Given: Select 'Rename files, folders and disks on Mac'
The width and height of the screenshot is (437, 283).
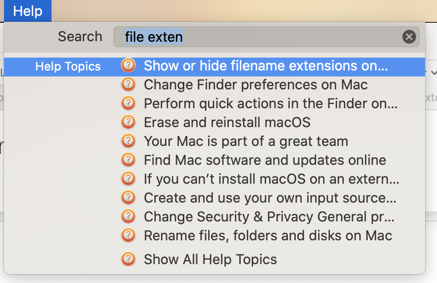Looking at the screenshot, I should point(268,235).
